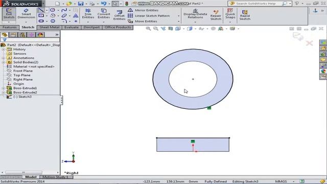Viewport: 327px width, 184px height.
Task: Click Zoom to Area magnifier icon
Action: [155, 29]
